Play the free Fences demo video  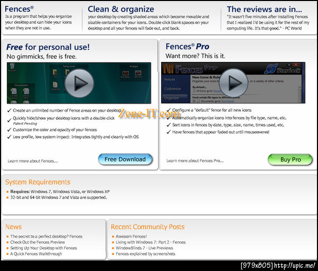(x=79, y=83)
